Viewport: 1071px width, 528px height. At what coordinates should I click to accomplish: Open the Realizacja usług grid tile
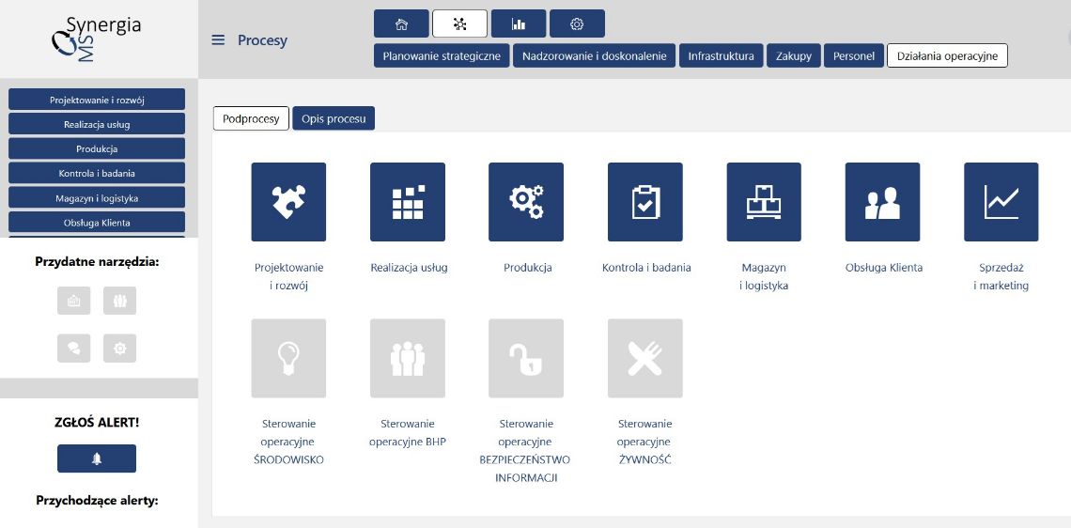(408, 202)
